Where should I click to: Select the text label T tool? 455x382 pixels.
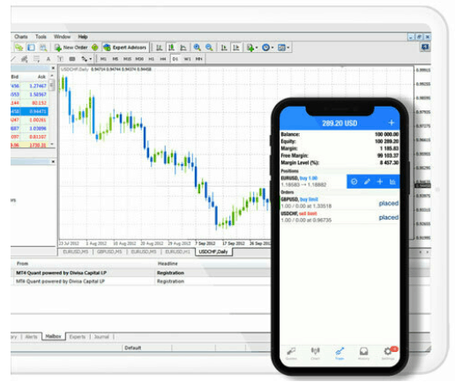[60, 59]
